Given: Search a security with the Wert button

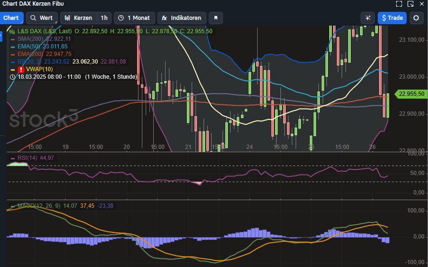Looking at the screenshot, I should (42, 18).
